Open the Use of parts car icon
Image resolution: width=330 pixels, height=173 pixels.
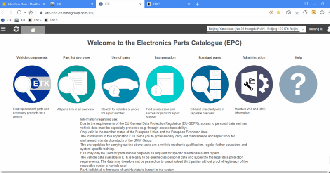pyautogui.click(x=121, y=84)
